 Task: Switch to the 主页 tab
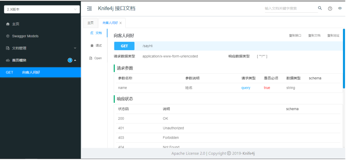tap(90, 23)
